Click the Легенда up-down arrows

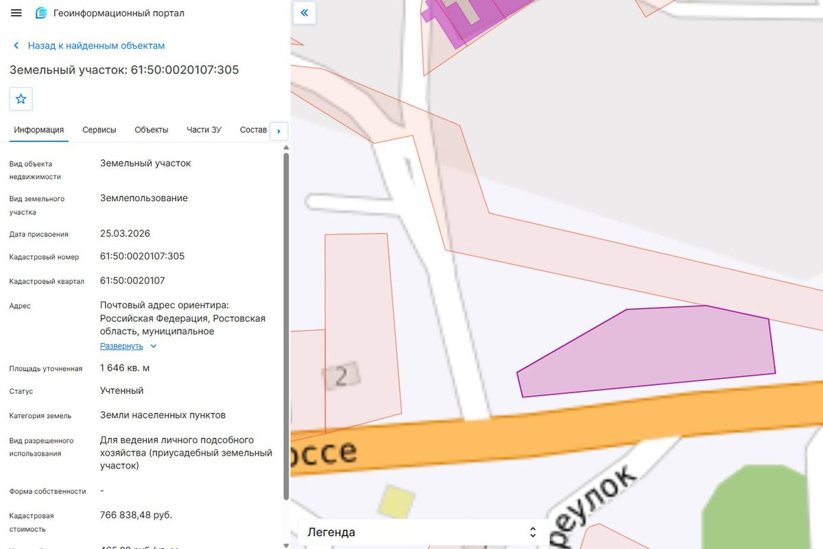click(533, 532)
